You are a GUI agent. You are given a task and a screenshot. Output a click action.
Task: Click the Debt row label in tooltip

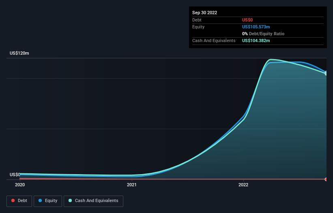point(197,20)
